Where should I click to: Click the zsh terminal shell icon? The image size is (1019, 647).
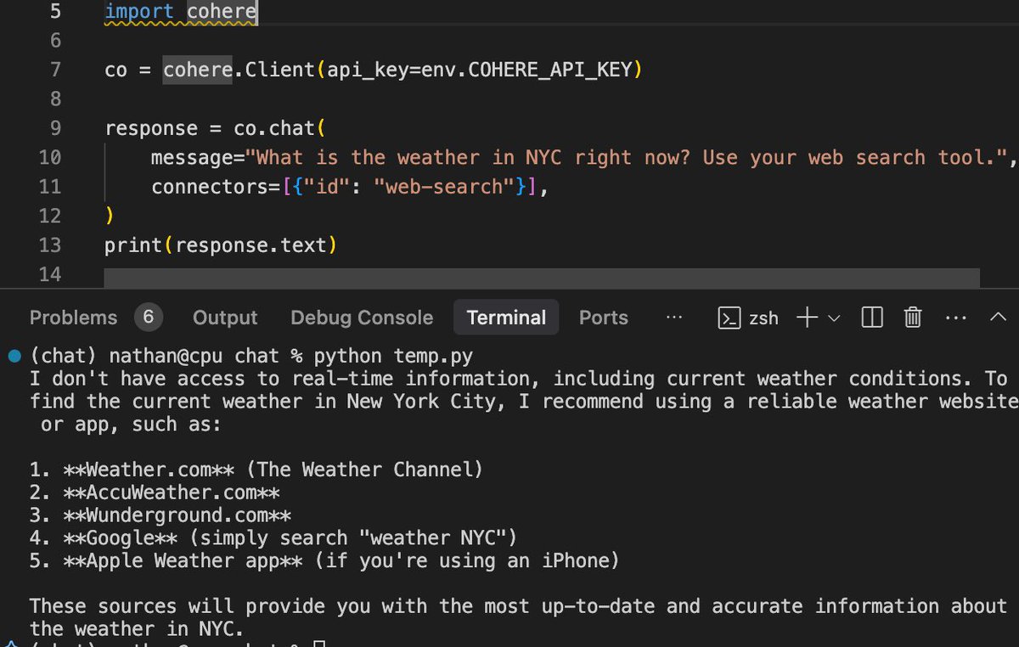click(729, 318)
